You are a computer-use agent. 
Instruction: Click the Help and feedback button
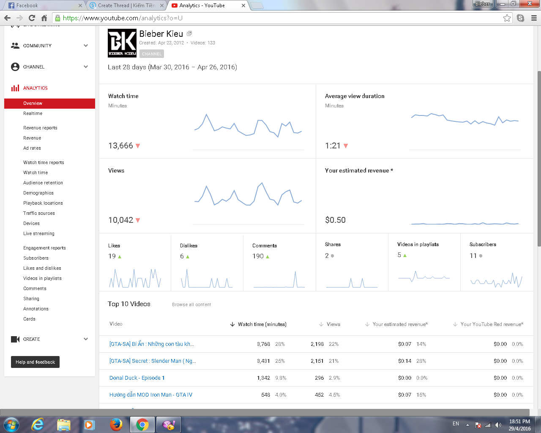point(35,362)
